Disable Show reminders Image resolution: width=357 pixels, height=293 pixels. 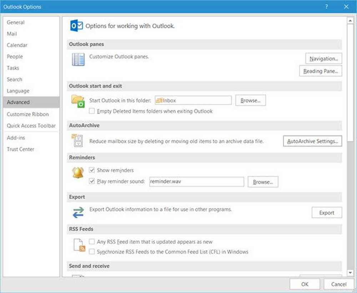(x=92, y=170)
